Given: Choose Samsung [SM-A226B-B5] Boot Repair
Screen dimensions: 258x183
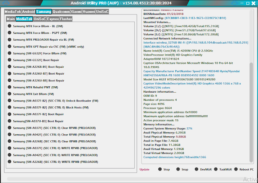Looking at the screenshot, I should tap(36, 67).
